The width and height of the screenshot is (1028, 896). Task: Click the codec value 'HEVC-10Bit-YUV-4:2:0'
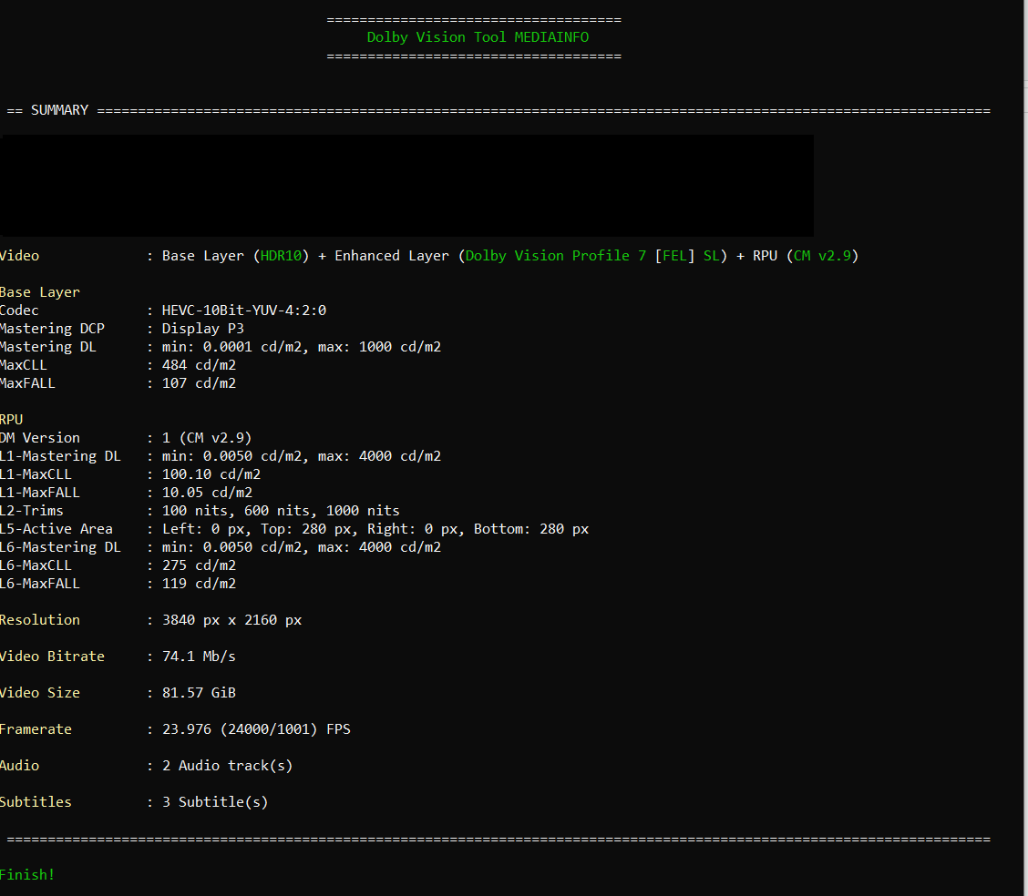(x=244, y=311)
